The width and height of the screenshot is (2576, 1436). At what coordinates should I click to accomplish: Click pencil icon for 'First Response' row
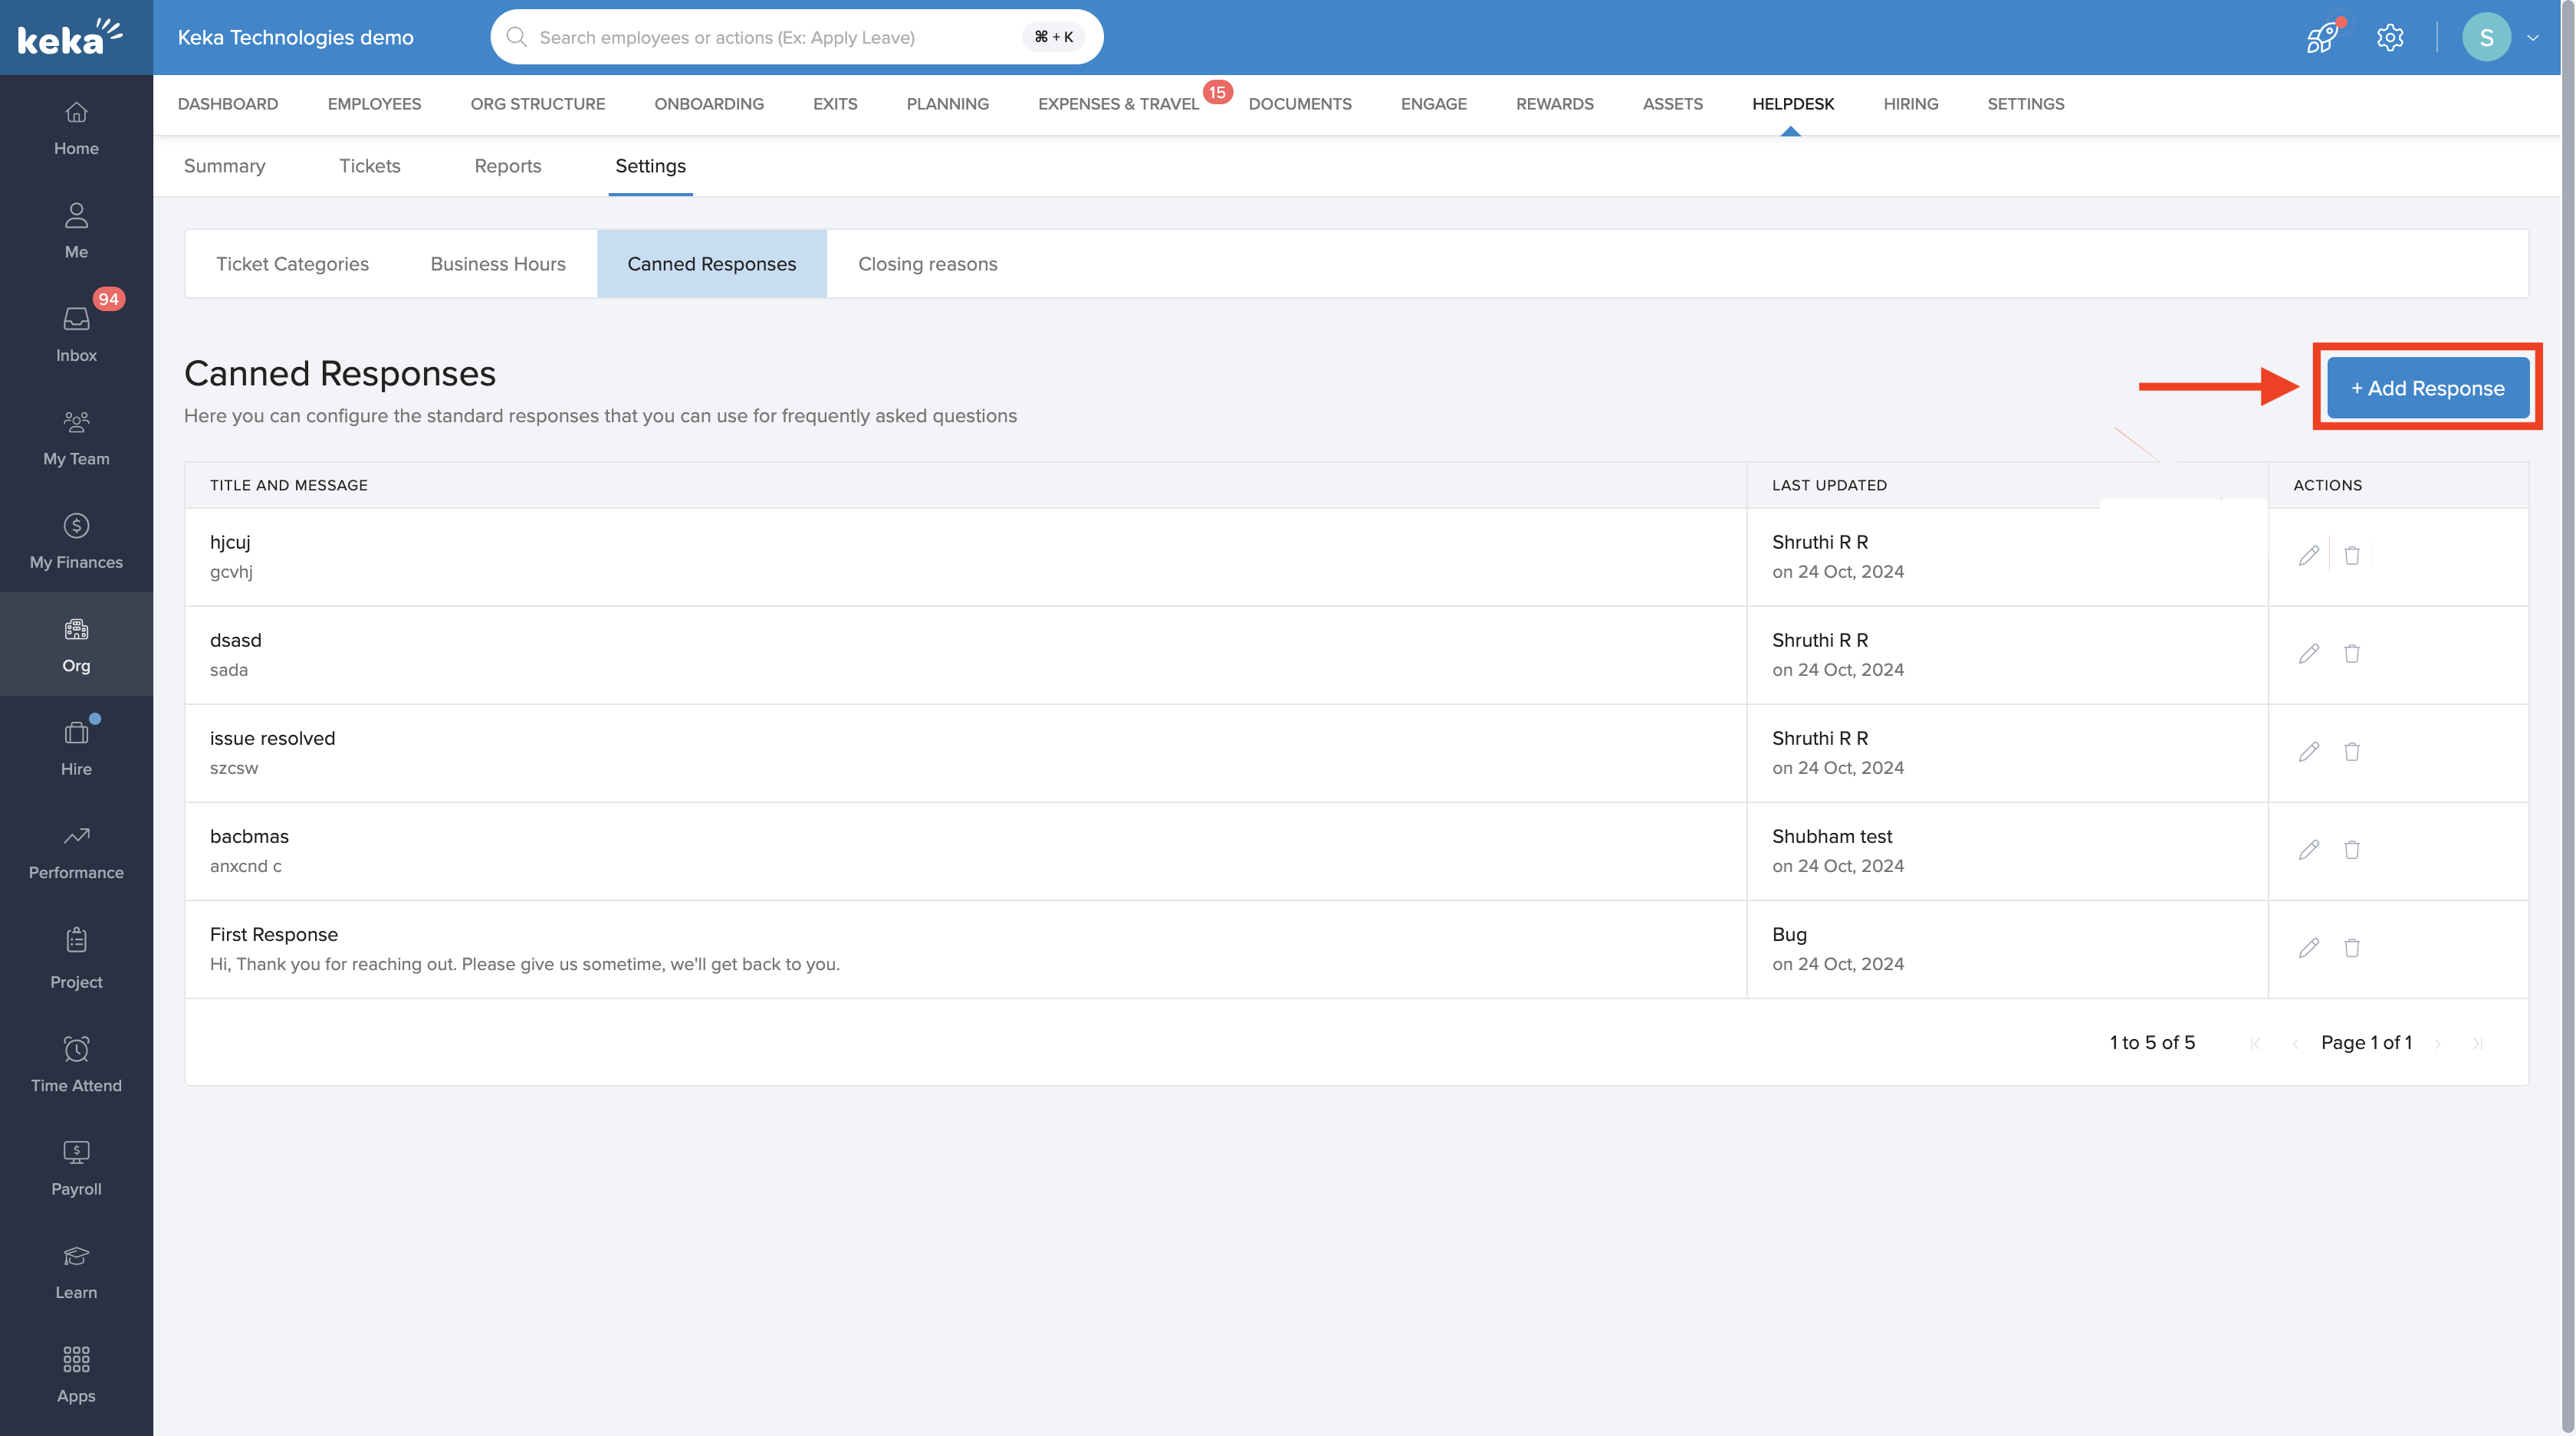point(2308,947)
